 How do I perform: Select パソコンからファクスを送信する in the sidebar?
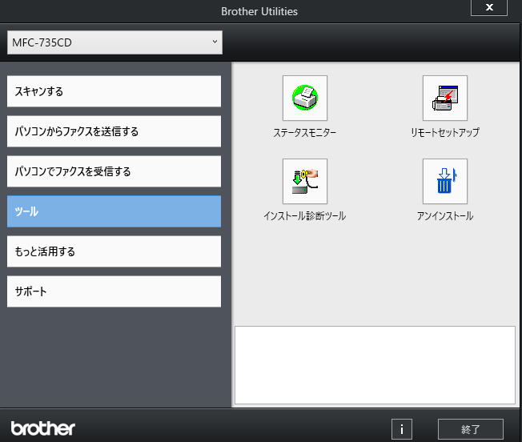pos(114,131)
